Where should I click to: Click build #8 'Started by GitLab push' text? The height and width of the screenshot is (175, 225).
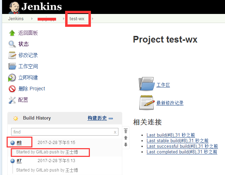coord(47,152)
